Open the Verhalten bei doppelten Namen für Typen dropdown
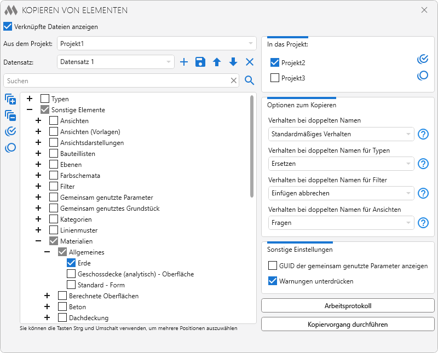The image size is (438, 353). pos(342,164)
